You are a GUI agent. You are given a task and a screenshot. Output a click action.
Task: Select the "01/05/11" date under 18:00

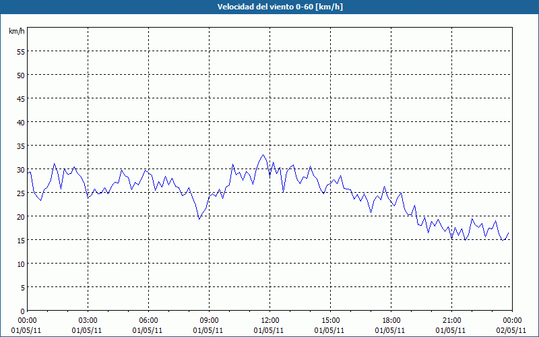tap(390, 330)
